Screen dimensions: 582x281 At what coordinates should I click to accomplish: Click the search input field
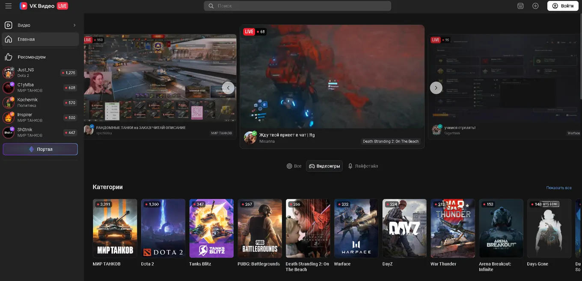tap(297, 6)
